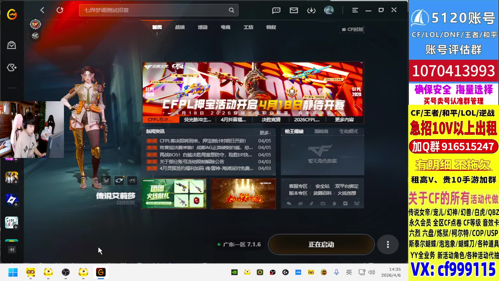Click the search magnifier icon
Image resolution: width=499 pixels, height=281 pixels.
click(x=231, y=10)
